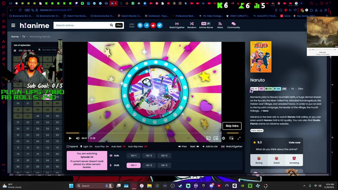Viewport: 338px width, 190px height.
Task: Select SUB server HD-1
Action: 134,156
